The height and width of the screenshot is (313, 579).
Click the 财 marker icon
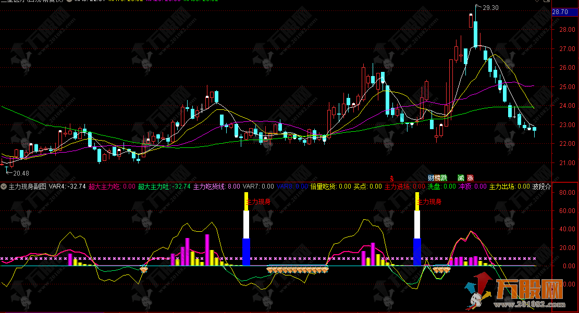(x=431, y=178)
